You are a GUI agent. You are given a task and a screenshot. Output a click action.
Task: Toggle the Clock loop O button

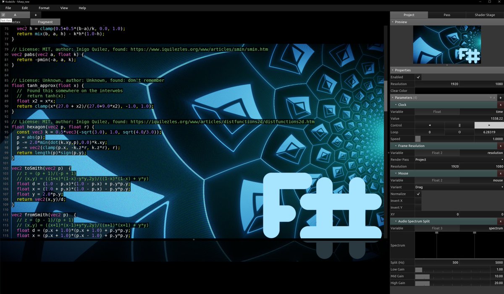(459, 132)
